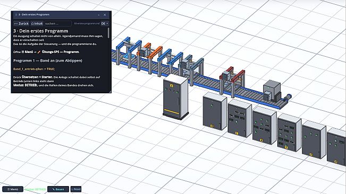Click the 'Modus: BETRIEB' status text
Image resolution: width=346 pixels, height=194 pixels.
point(35,189)
